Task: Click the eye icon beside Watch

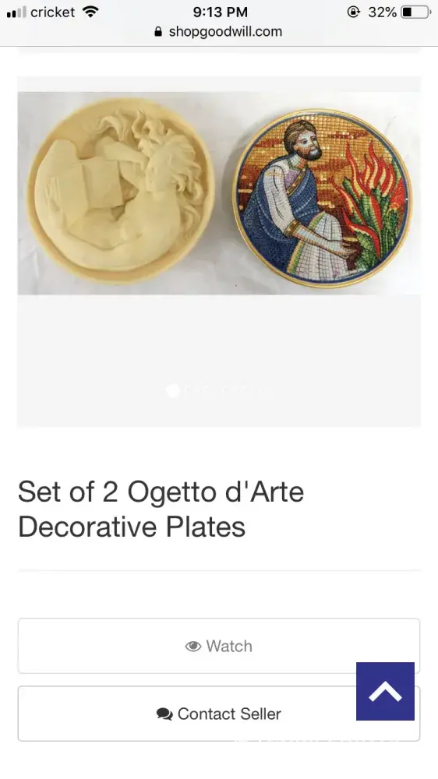Action: (193, 647)
